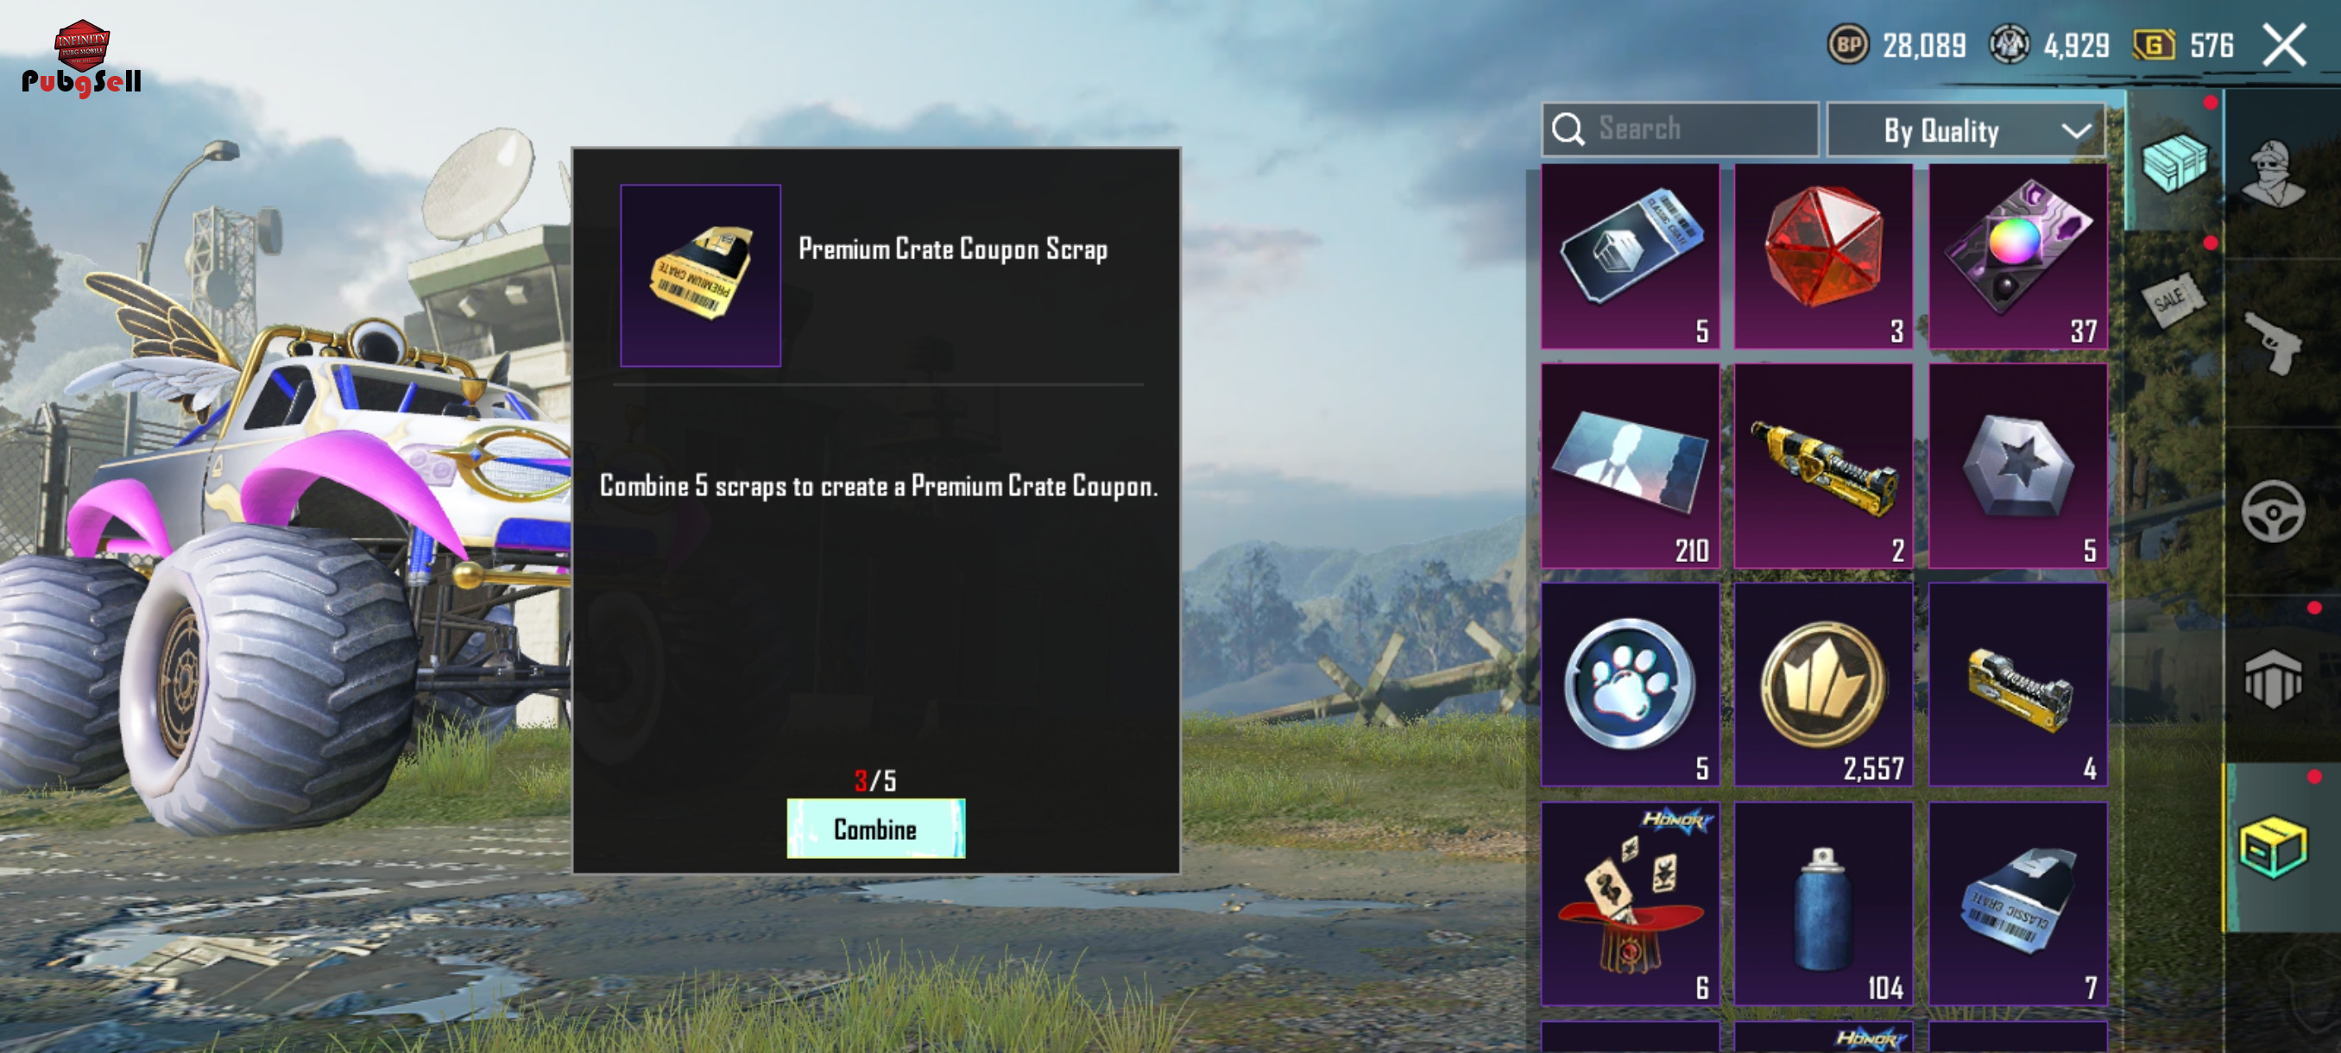
Task: Select the character outfit category icon
Action: pos(2274,173)
